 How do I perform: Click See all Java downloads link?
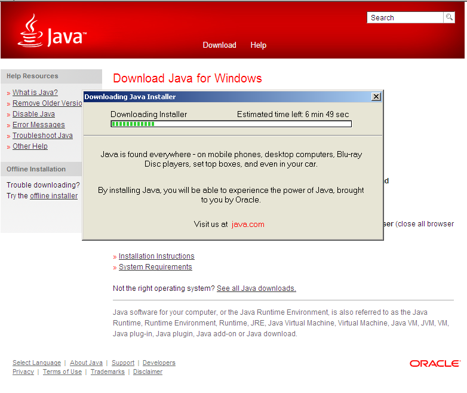click(x=256, y=288)
